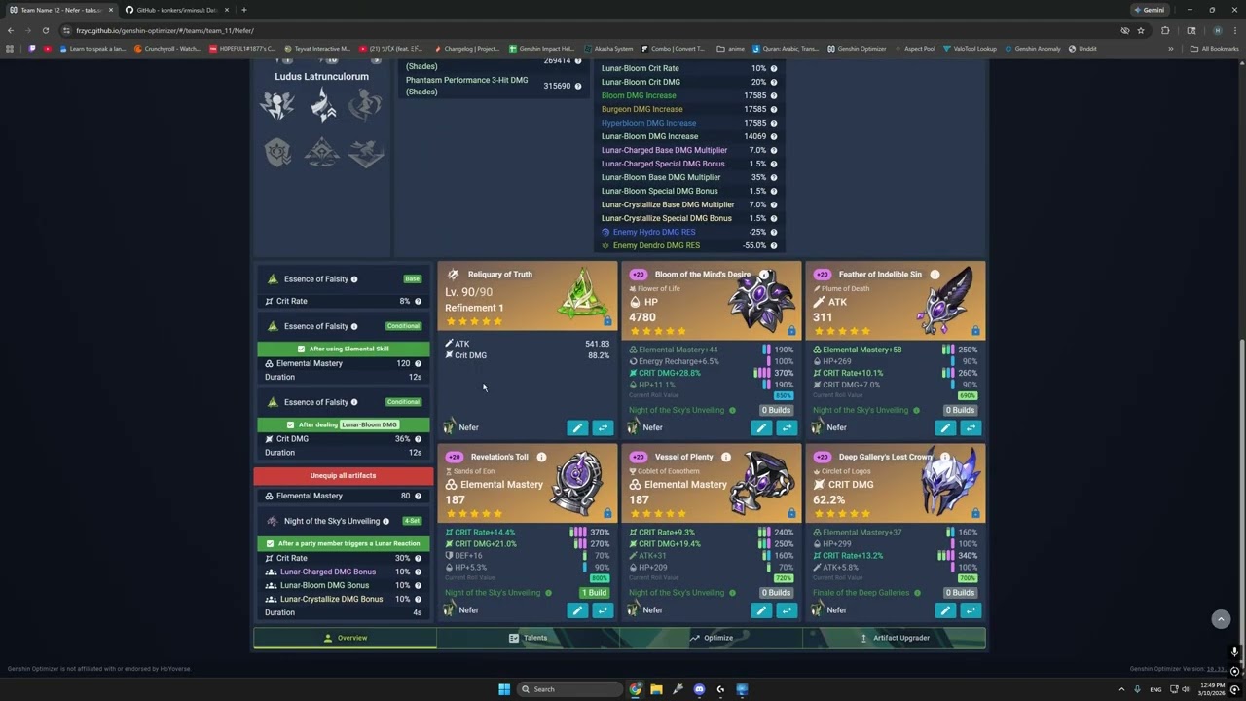Open File Explorer from the taskbar

click(656, 689)
